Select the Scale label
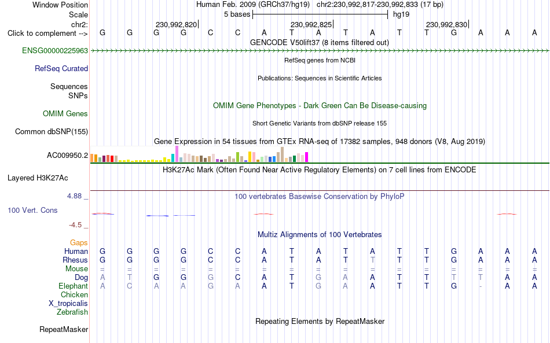The image size is (550, 343). point(78,14)
